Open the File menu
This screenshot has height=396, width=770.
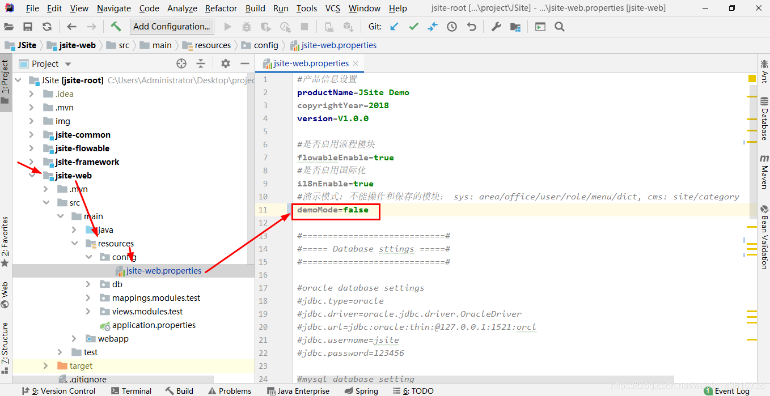coord(32,8)
